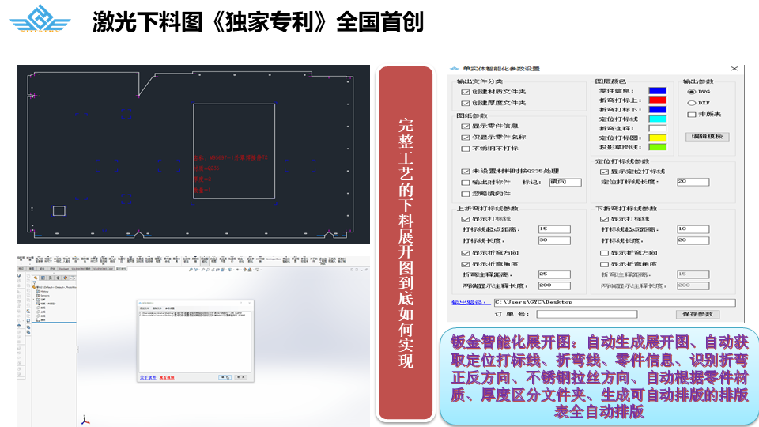Image resolution: width=759 pixels, height=427 pixels.
Task: Pick the red 折弯打标上 color swatch
Action: click(x=657, y=100)
